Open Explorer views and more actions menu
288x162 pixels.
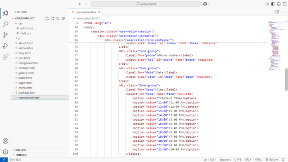point(63,12)
